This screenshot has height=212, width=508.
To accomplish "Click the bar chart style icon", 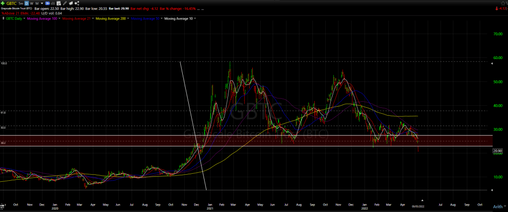I will coord(52,3).
